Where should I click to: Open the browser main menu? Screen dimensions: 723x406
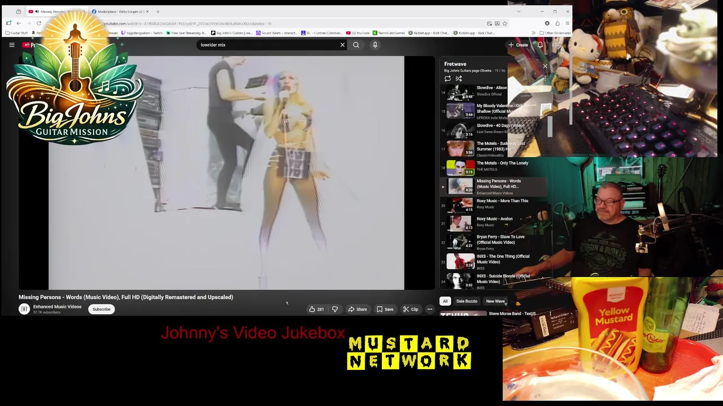pyautogui.click(x=567, y=24)
